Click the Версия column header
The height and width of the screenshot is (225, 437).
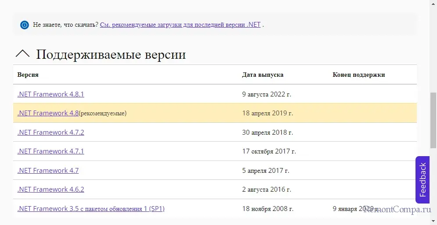(x=28, y=75)
